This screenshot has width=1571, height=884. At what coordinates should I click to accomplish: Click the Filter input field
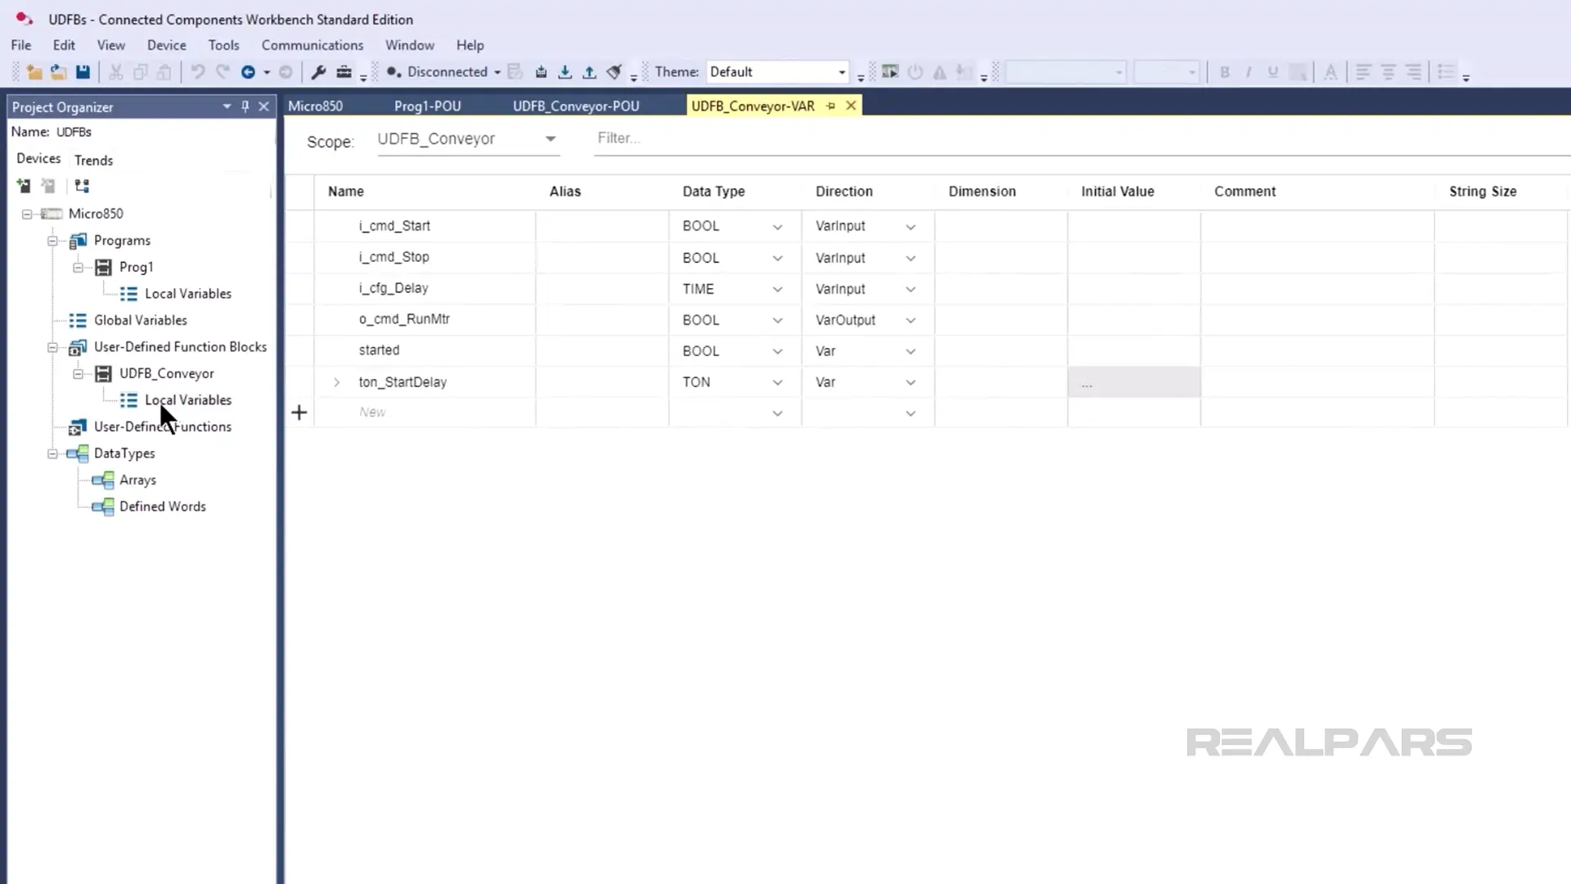1082,138
